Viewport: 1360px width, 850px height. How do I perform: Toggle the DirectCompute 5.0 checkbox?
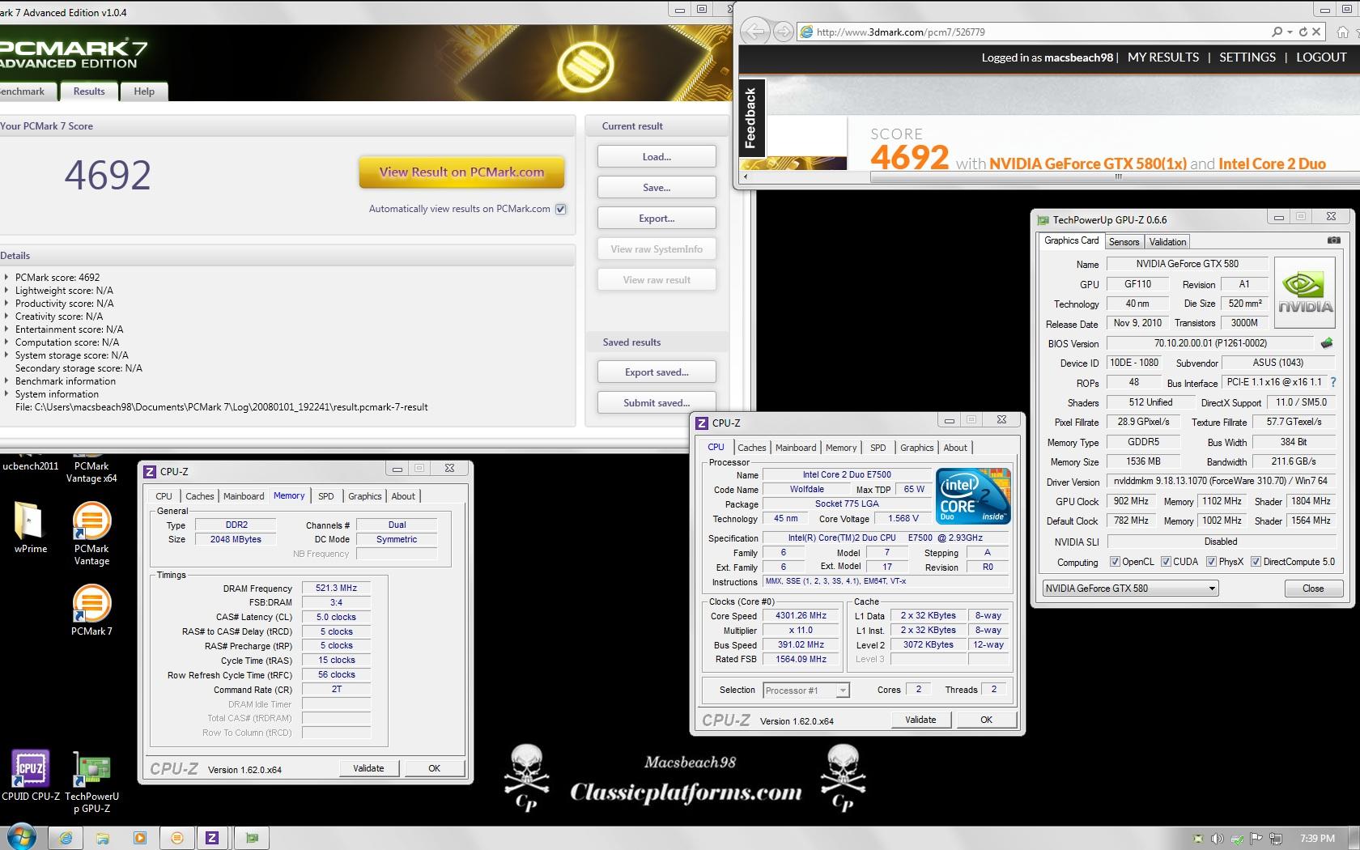point(1256,562)
